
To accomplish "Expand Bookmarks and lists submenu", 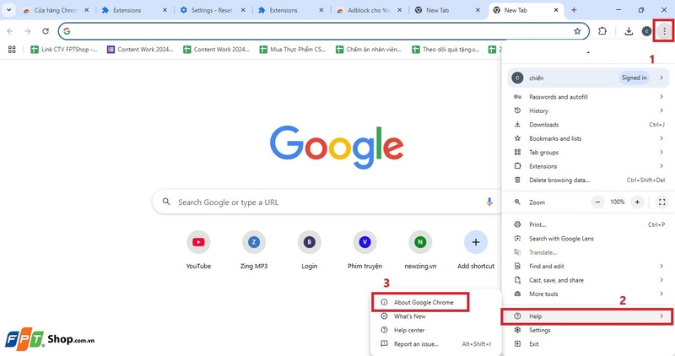I will (x=588, y=138).
